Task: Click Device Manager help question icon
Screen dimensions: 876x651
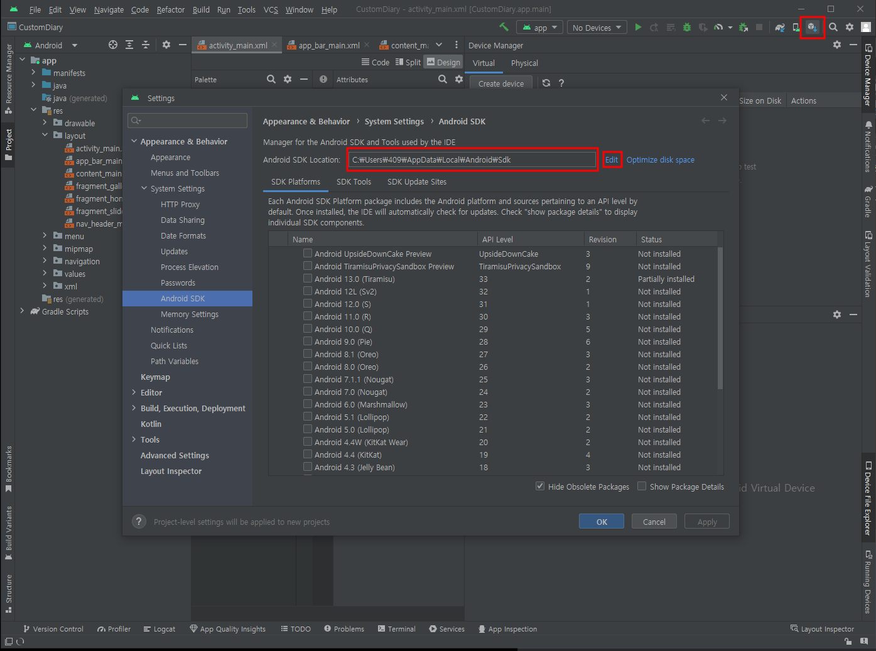Action: [561, 83]
